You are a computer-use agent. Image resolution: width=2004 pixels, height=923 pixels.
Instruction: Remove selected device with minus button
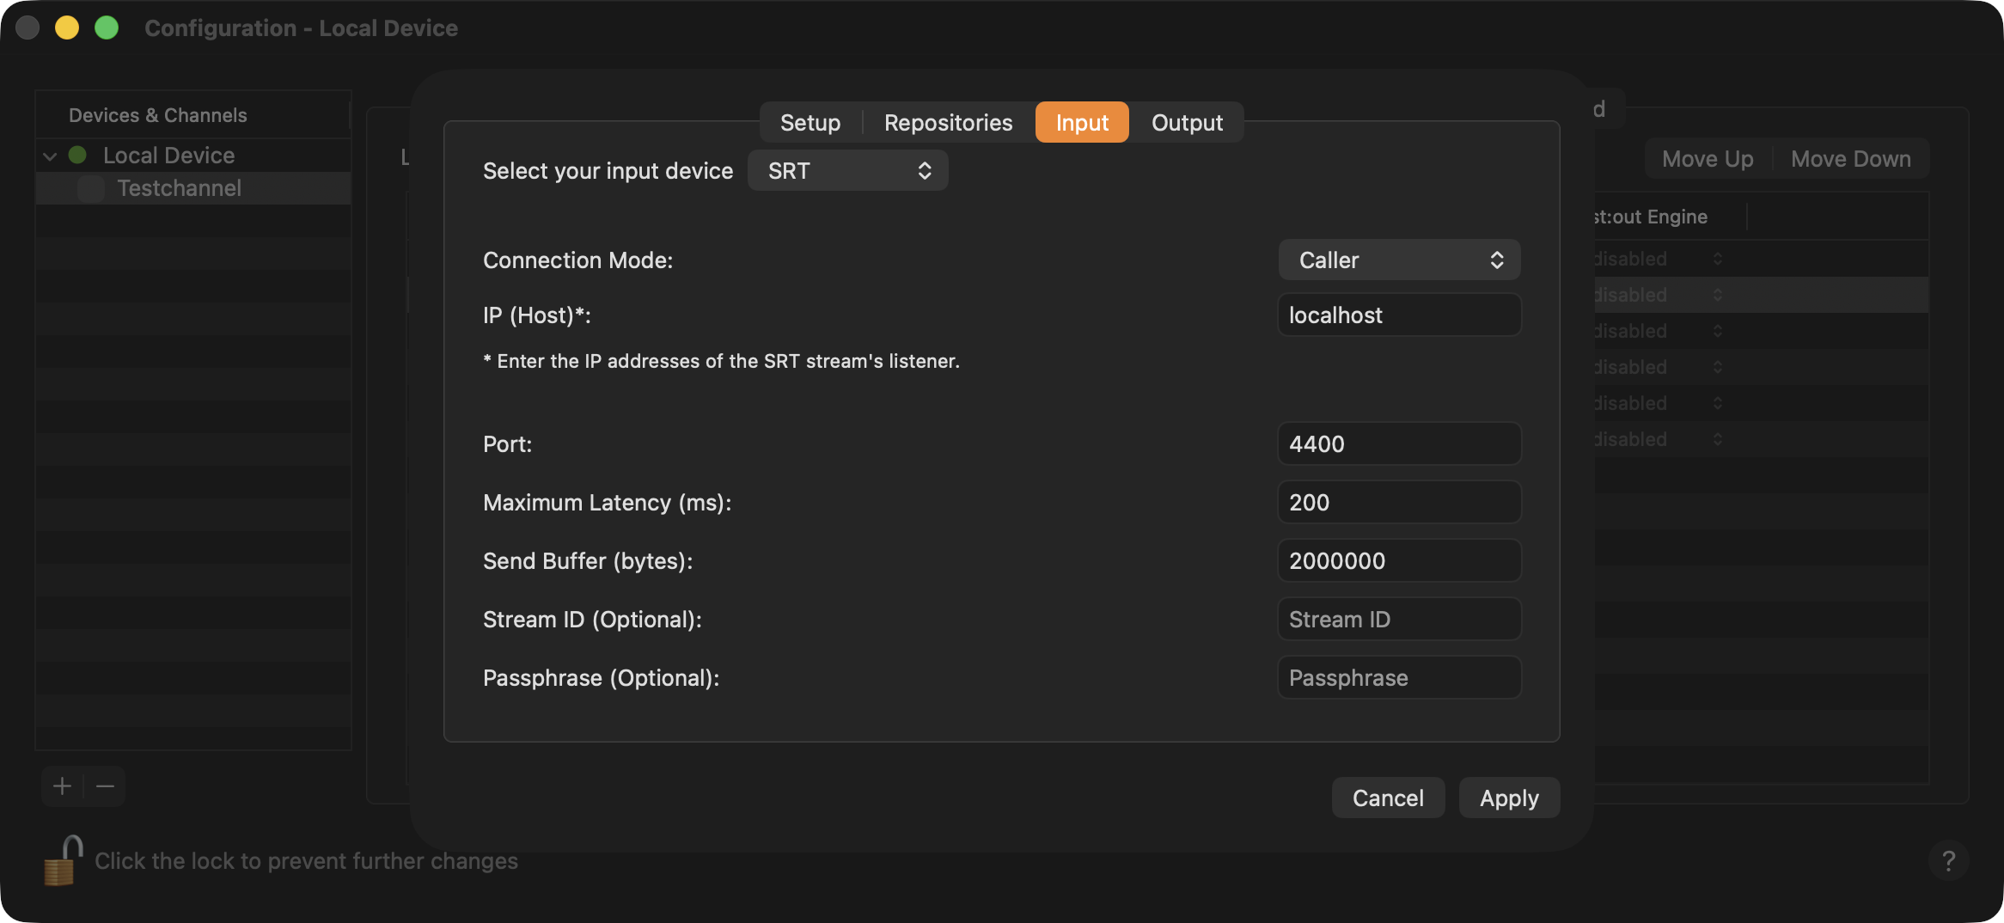click(x=105, y=786)
